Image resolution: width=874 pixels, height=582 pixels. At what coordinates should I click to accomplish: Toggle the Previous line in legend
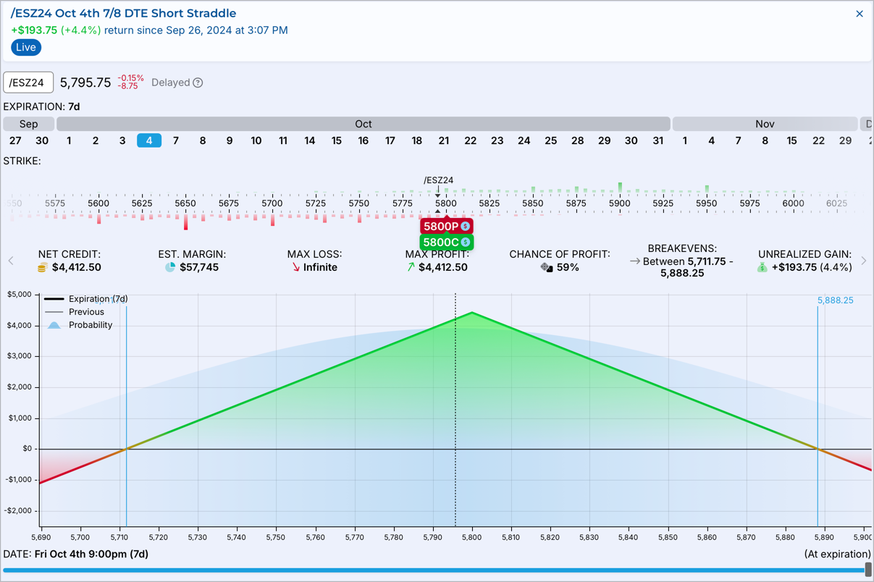pyautogui.click(x=76, y=312)
